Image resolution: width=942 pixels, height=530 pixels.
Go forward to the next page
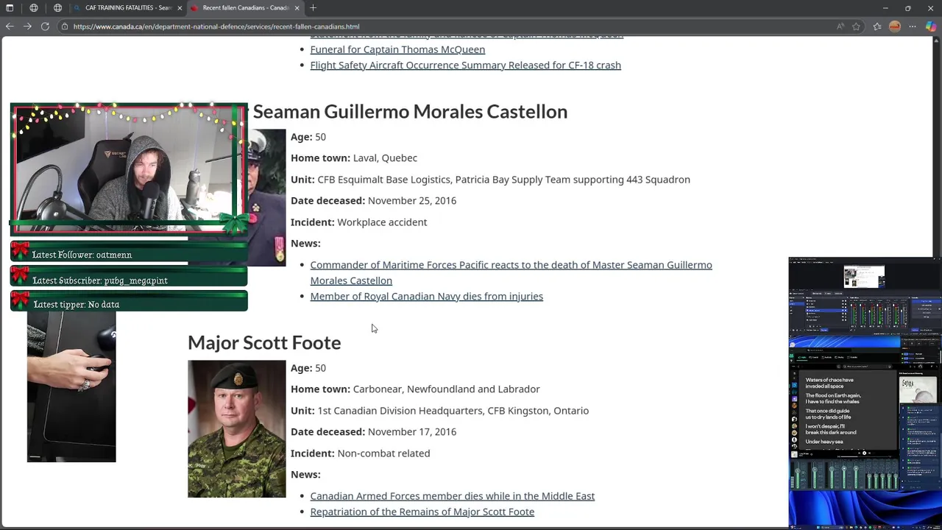click(27, 26)
